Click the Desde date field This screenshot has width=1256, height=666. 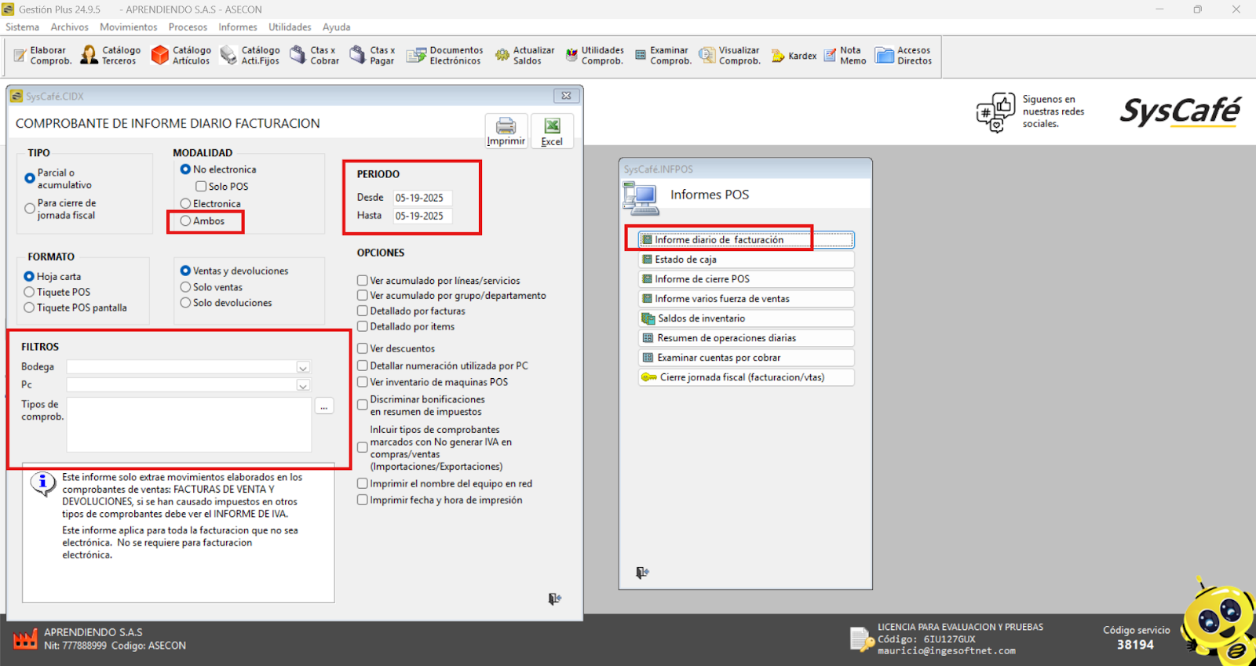[x=422, y=198]
